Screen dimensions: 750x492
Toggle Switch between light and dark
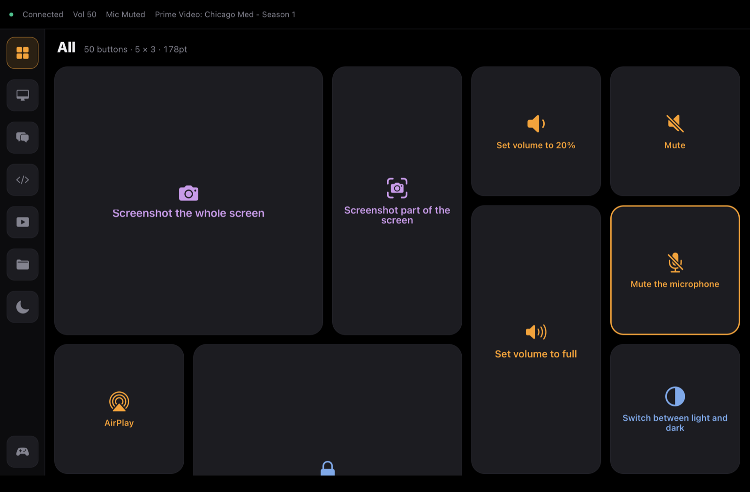pos(675,409)
